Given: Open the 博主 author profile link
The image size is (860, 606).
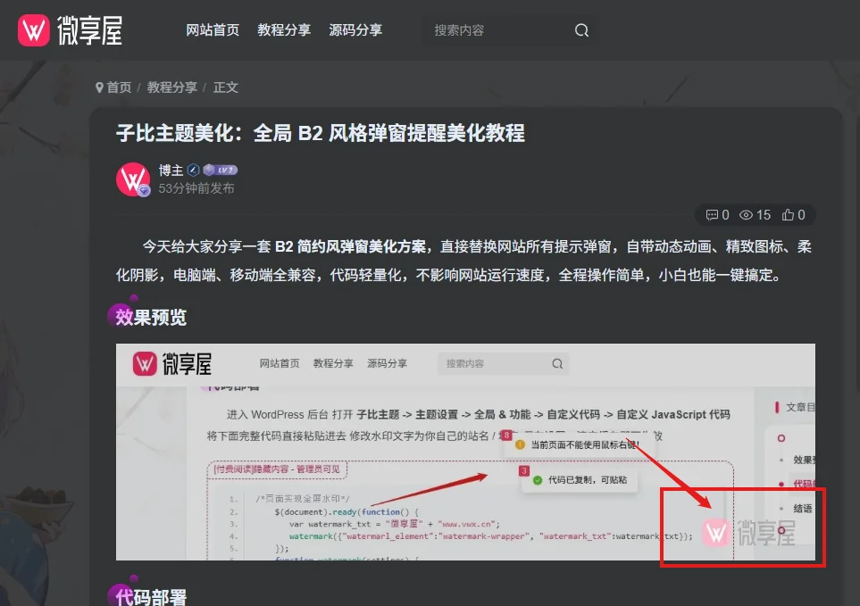Looking at the screenshot, I should tap(171, 170).
